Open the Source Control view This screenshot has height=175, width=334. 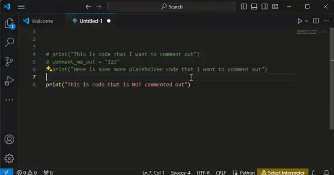(9, 62)
